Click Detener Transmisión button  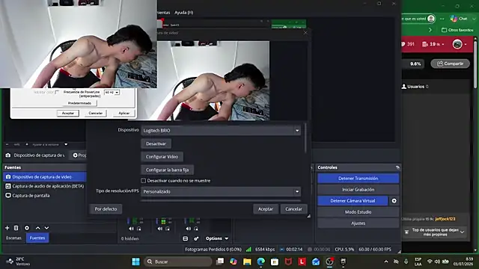[x=358, y=179]
